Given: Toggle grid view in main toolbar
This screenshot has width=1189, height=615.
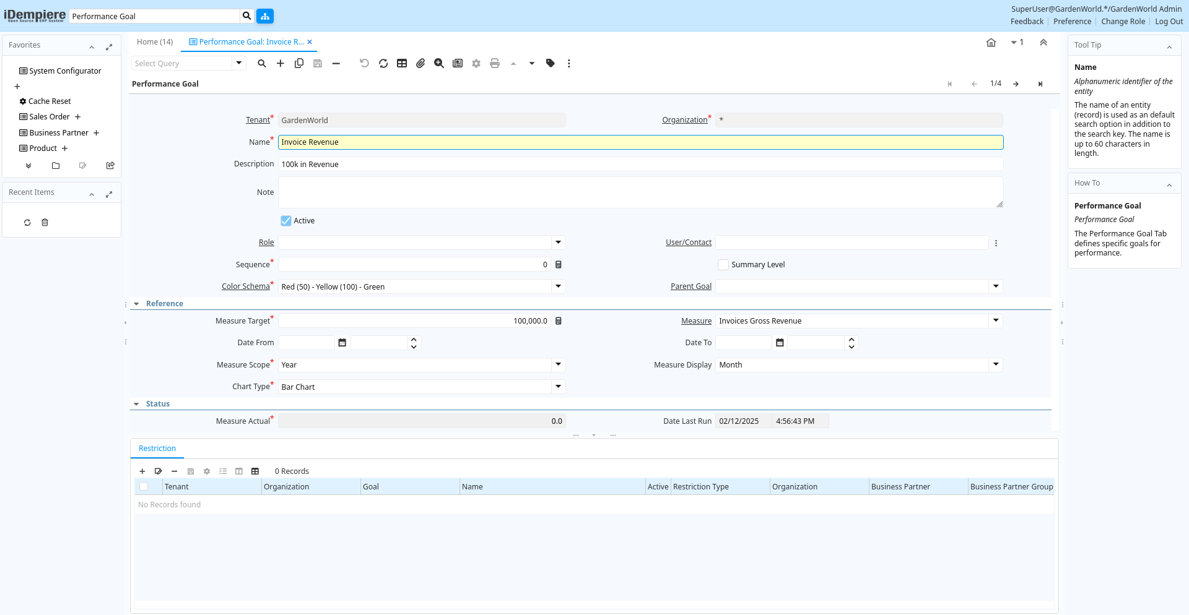Looking at the screenshot, I should (402, 64).
